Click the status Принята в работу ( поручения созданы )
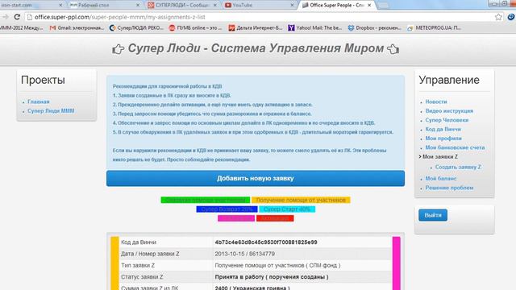The height and width of the screenshot is (290, 516). click(272, 277)
